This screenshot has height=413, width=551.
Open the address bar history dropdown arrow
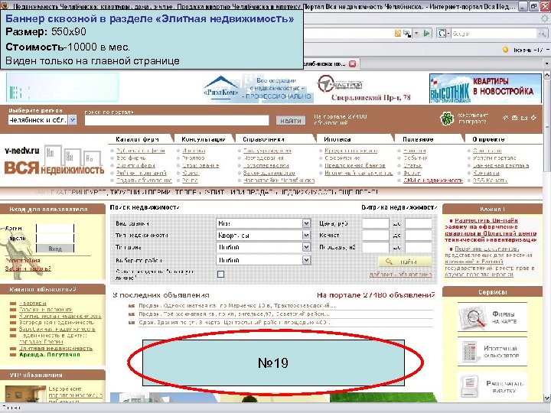[x=417, y=34]
